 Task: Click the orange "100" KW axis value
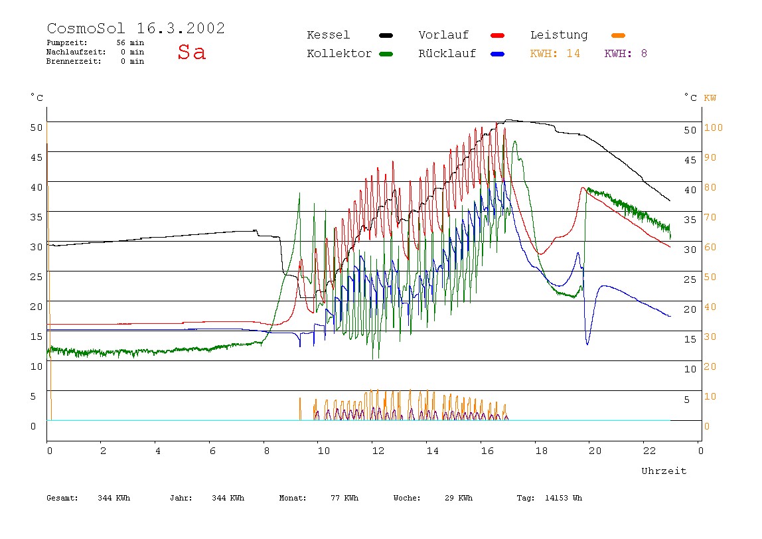coord(714,127)
